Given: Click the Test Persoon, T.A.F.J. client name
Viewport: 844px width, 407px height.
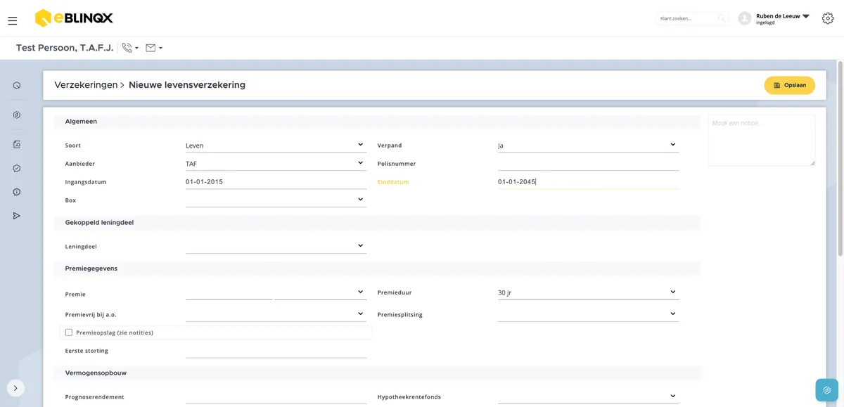Looking at the screenshot, I should 65,48.
